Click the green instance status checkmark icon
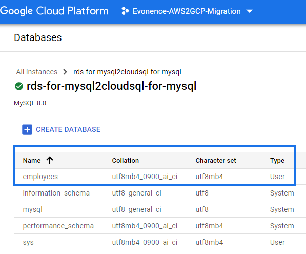 point(19,86)
